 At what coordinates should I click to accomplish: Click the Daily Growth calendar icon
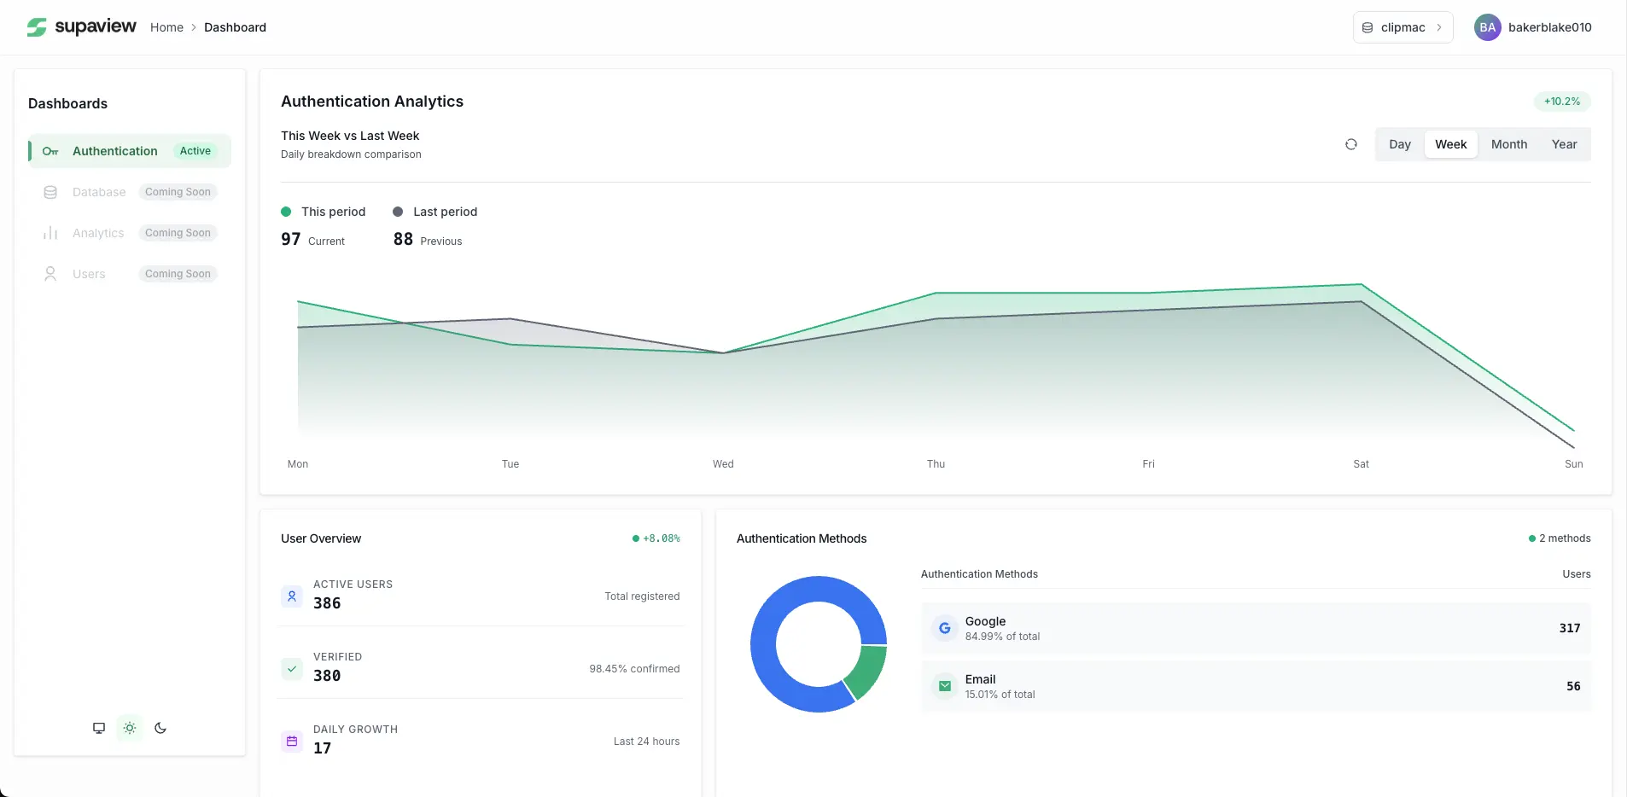[292, 742]
